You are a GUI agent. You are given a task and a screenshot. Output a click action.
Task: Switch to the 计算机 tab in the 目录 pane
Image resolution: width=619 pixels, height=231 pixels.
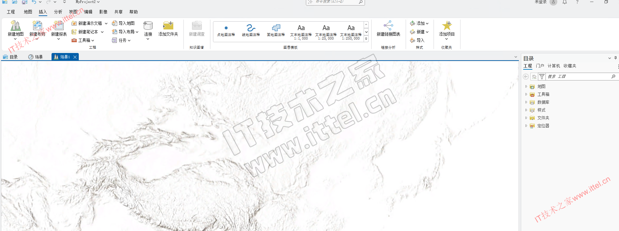(x=554, y=66)
